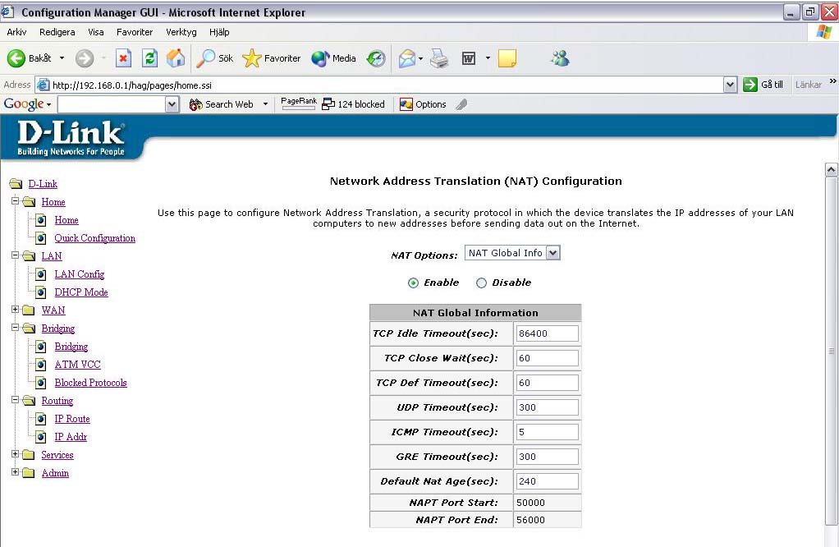Open Google toolbar Options
This screenshot has width=839, height=547.
point(423,104)
